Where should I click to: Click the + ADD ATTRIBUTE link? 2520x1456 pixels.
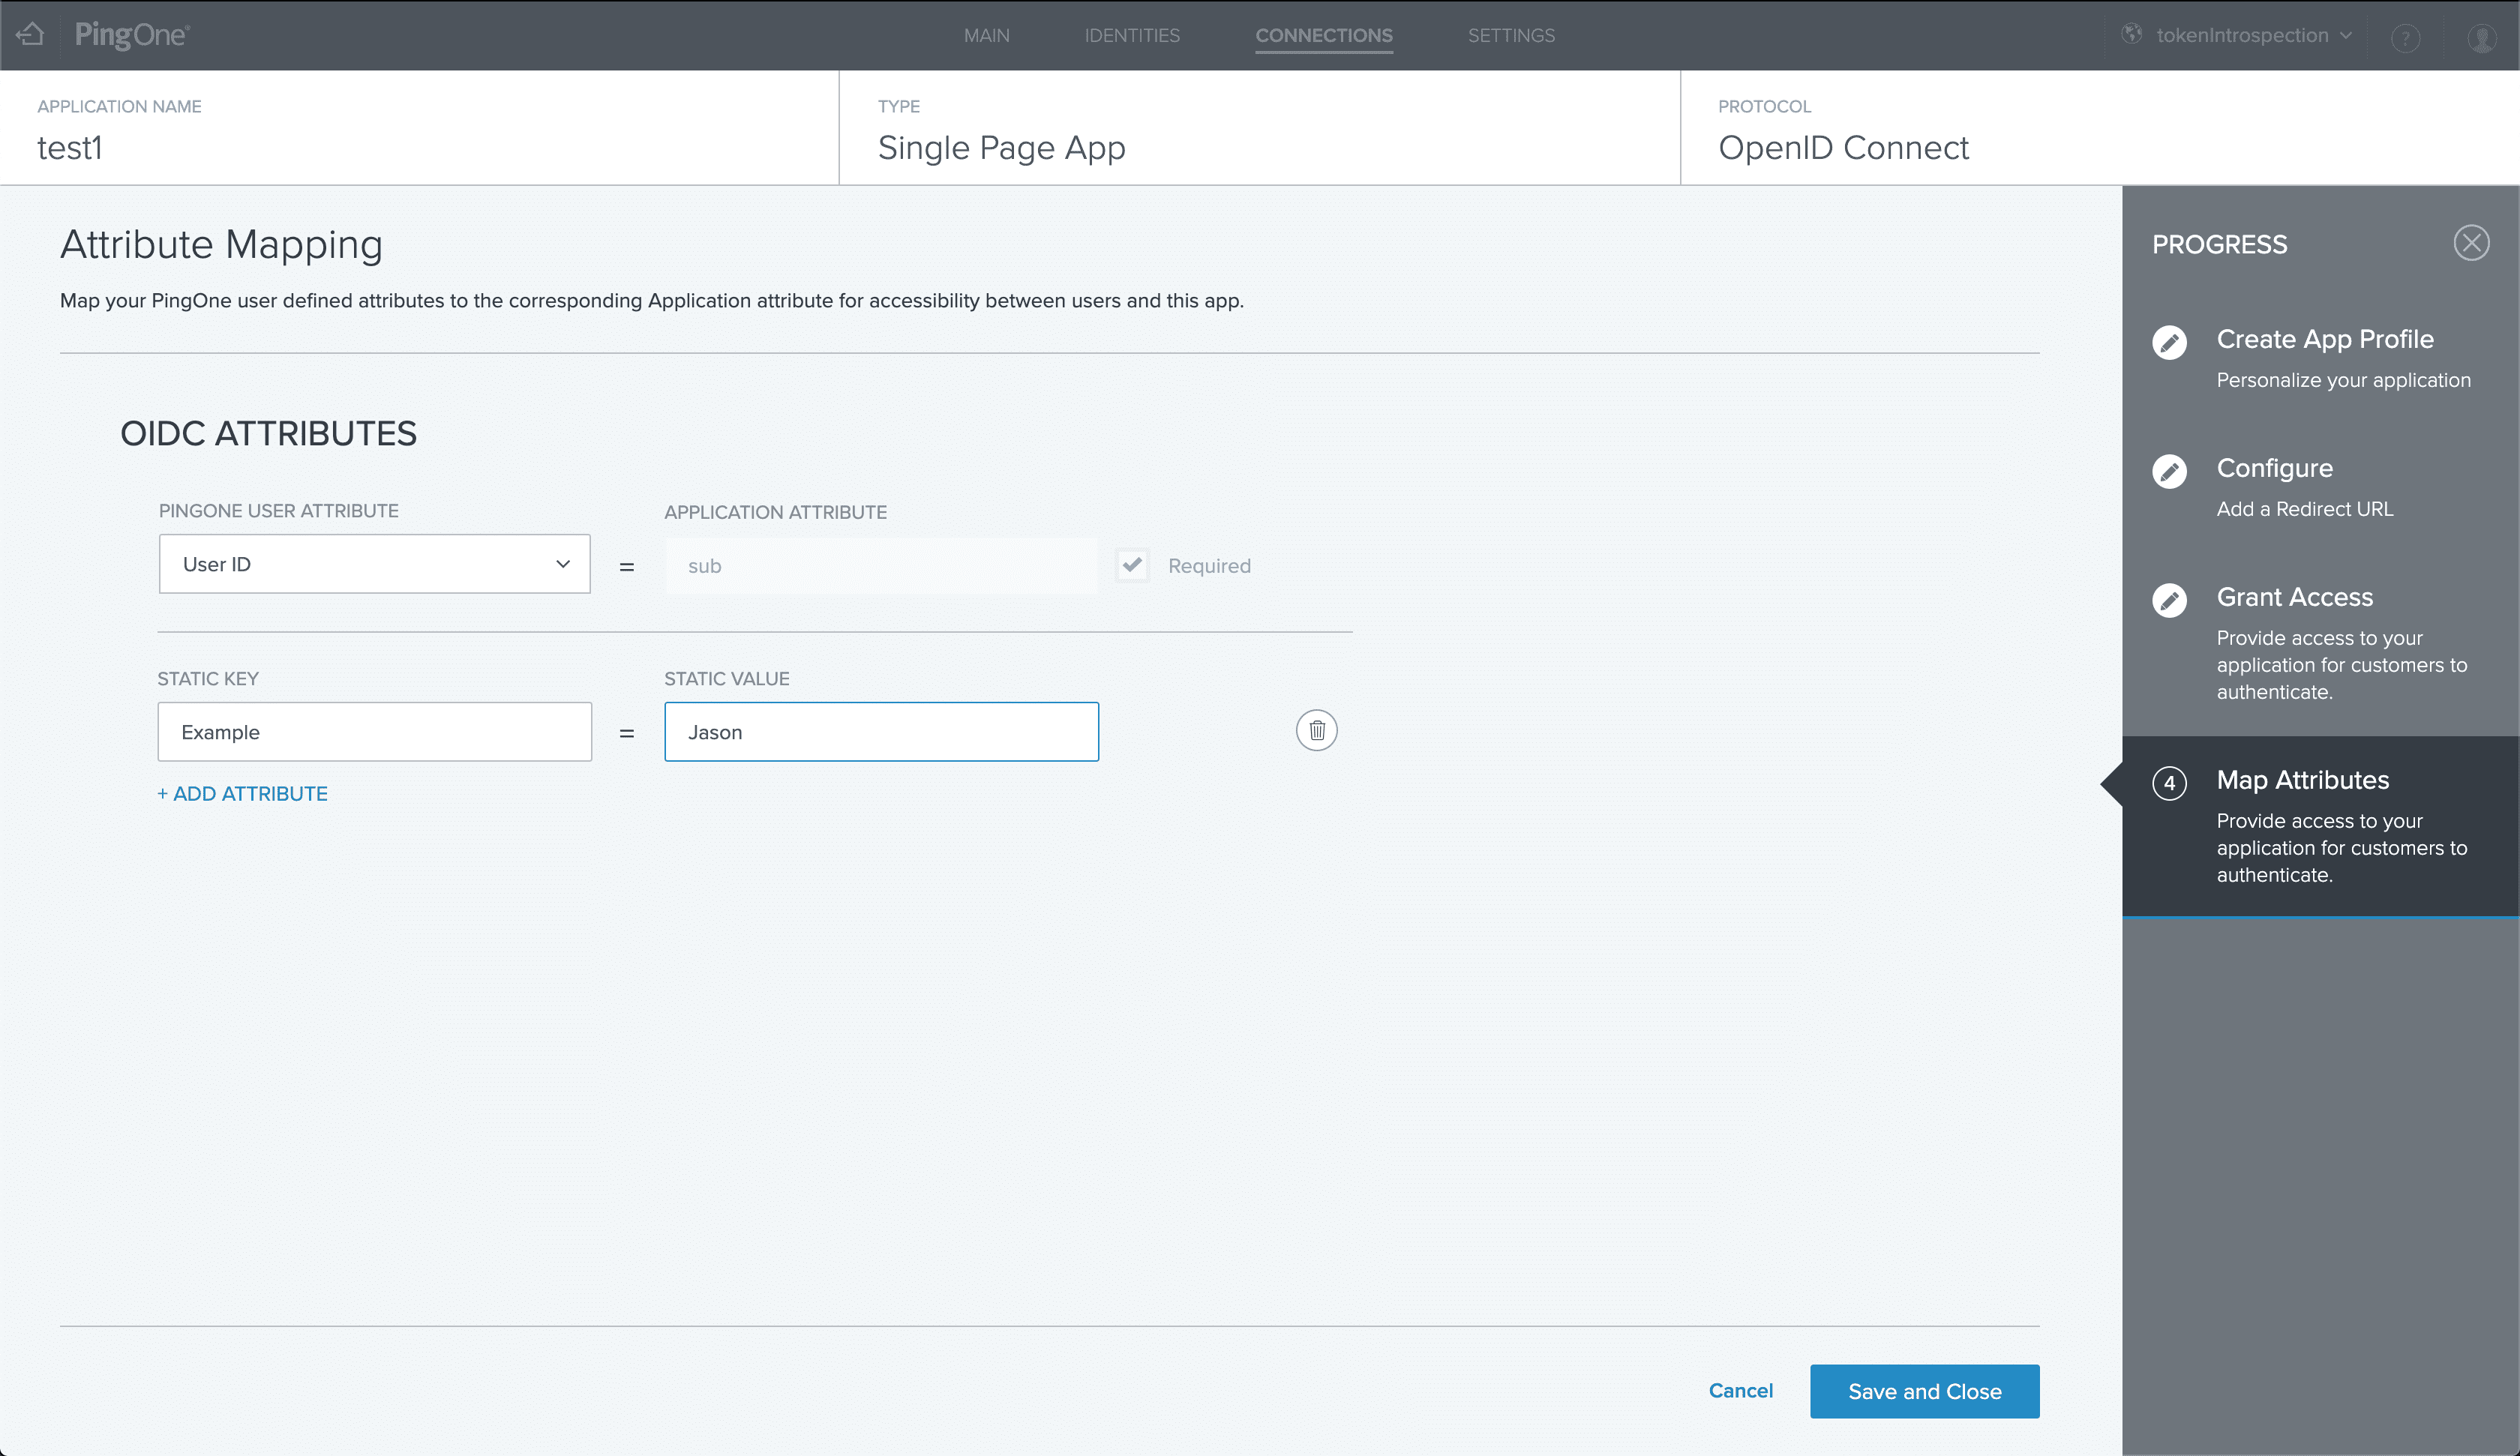point(242,794)
